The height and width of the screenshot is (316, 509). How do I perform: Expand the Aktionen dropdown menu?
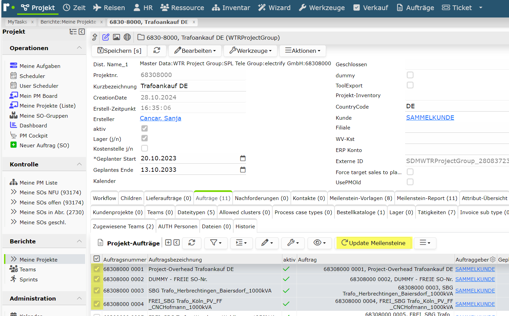click(x=303, y=50)
